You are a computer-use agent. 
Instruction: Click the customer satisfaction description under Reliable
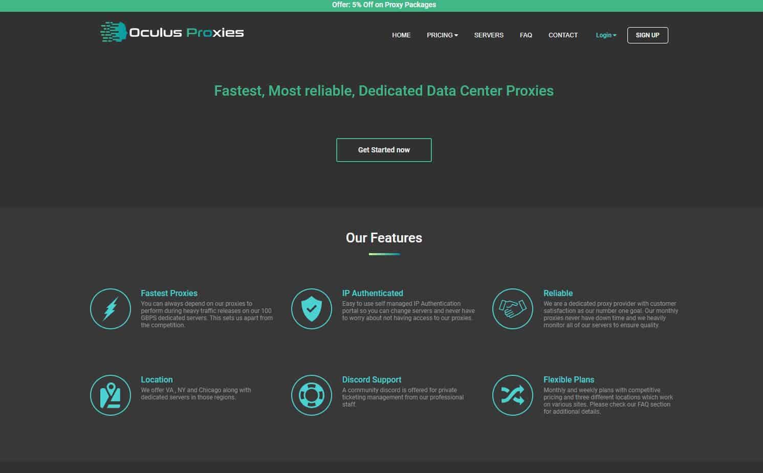(x=611, y=314)
